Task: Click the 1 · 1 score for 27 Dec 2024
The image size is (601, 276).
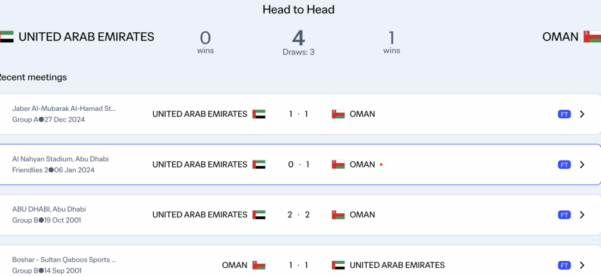Action: pyautogui.click(x=299, y=114)
